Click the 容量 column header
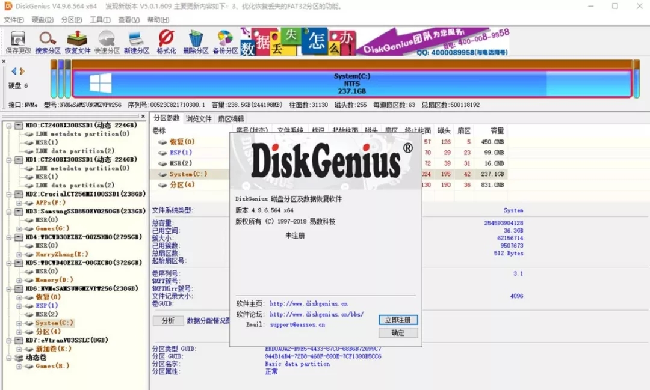The width and height of the screenshot is (650, 390). (497, 131)
